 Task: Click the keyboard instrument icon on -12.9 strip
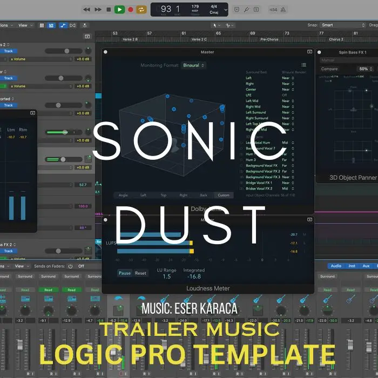pyautogui.click(x=72, y=299)
